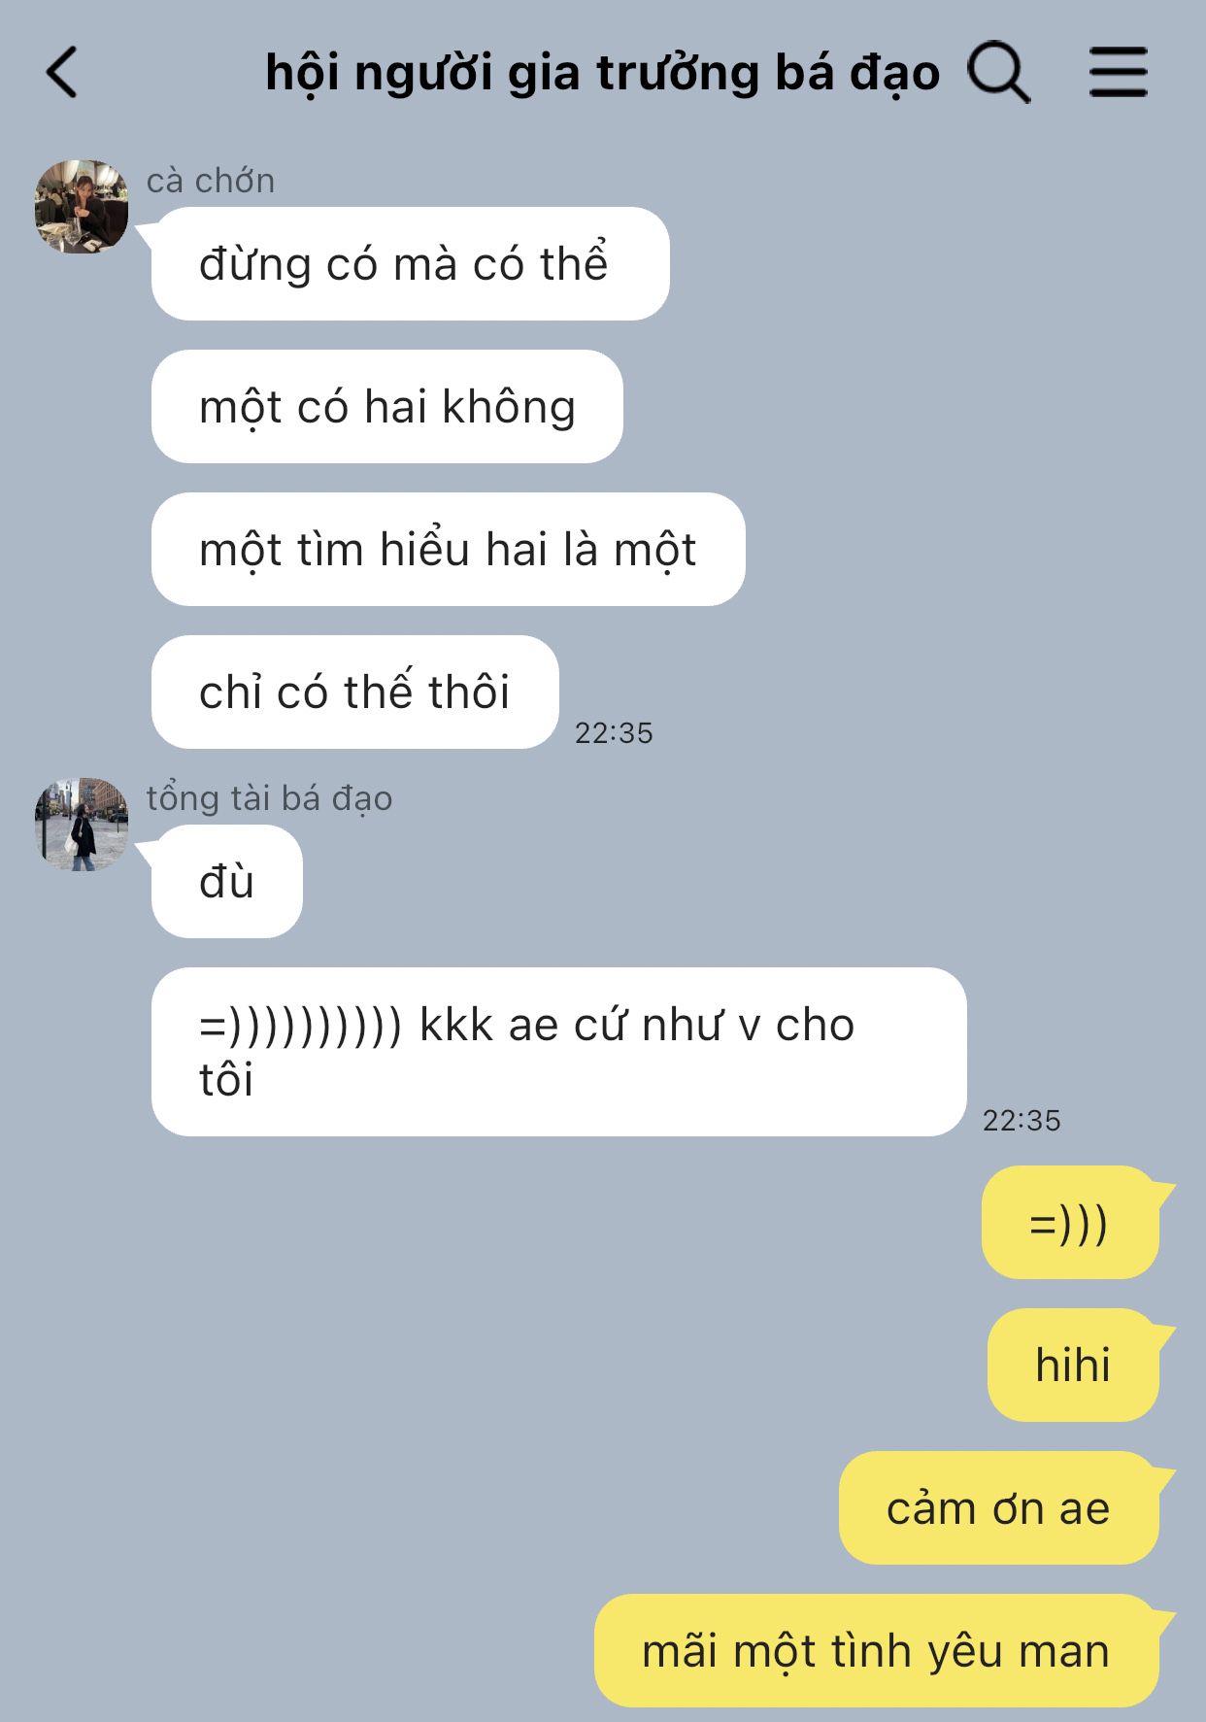Tap the message một có hai không
Screen dimensions: 1206x1722
tap(387, 406)
